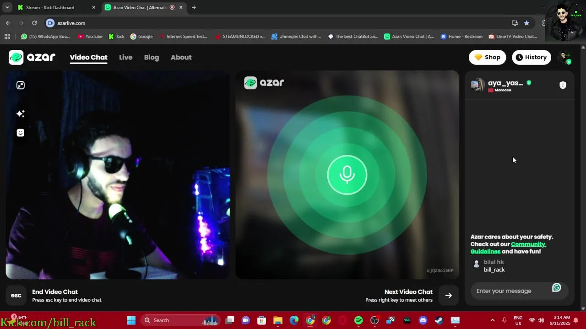
Task: Open the apps grid in bookmarks bar
Action: tap(7, 37)
